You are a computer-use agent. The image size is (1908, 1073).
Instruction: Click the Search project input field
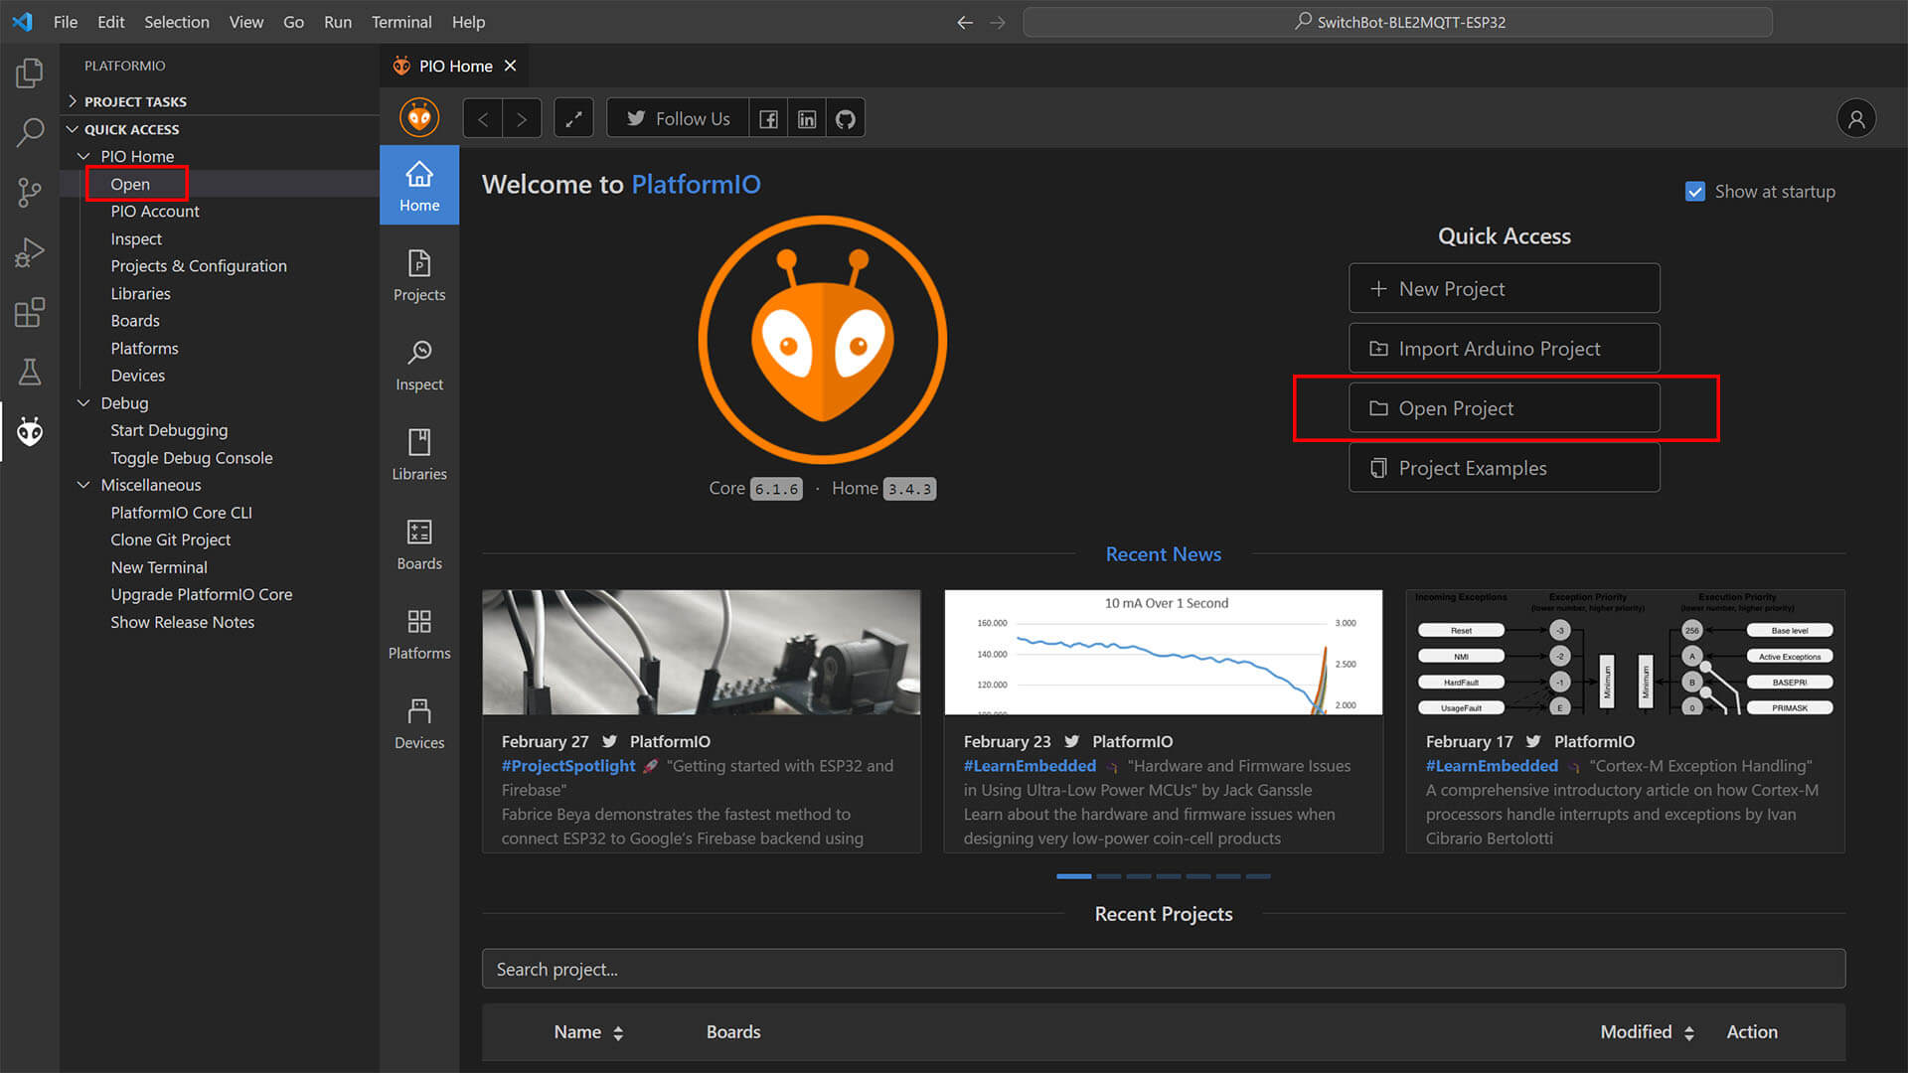[x=1164, y=969]
